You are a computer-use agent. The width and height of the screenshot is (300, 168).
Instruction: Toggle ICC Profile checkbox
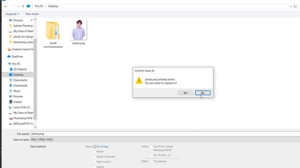(x=151, y=155)
